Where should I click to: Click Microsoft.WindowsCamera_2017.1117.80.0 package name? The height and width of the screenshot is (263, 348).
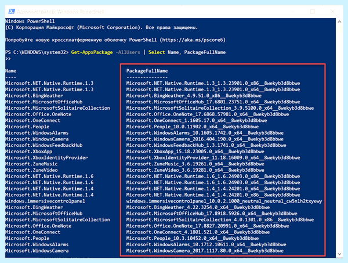click(x=205, y=251)
